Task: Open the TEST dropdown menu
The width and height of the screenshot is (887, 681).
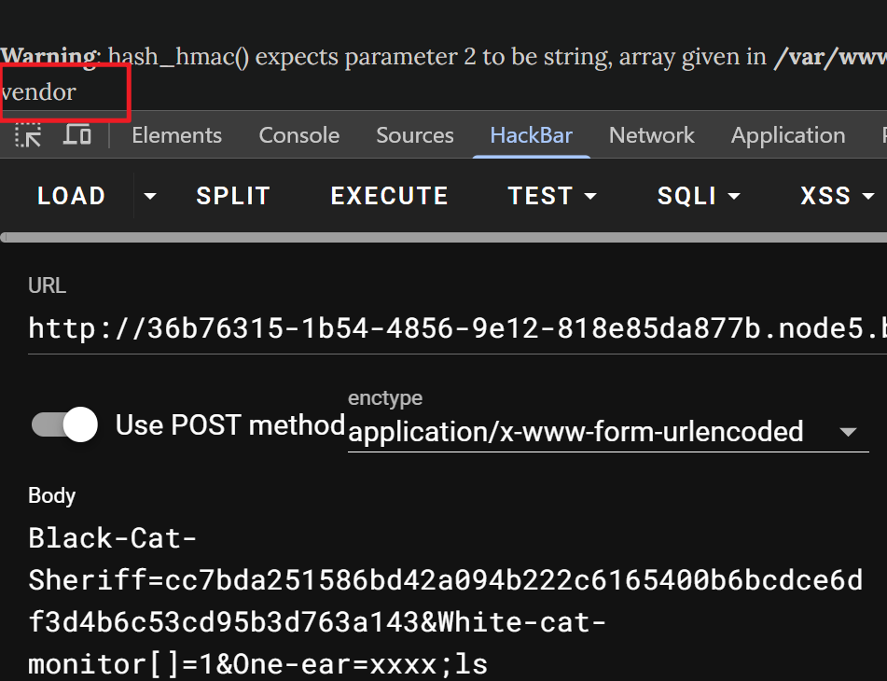Action: 552,196
